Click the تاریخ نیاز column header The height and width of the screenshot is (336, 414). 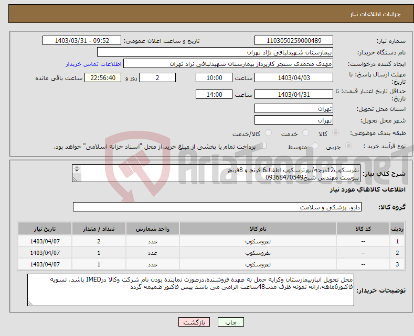point(45,229)
